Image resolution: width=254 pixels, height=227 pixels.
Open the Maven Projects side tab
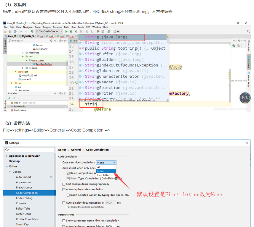[249, 81]
